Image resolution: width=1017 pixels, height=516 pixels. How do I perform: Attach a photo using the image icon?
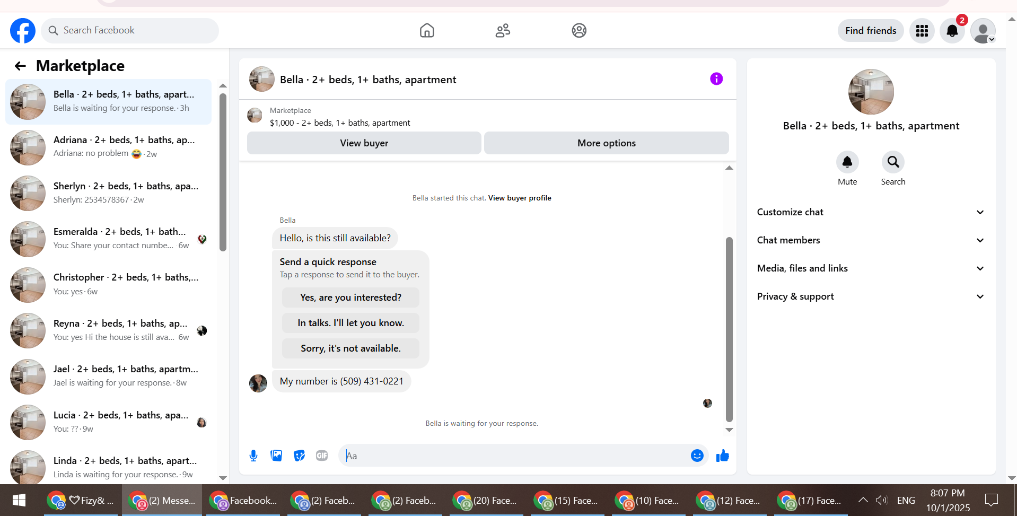point(276,456)
